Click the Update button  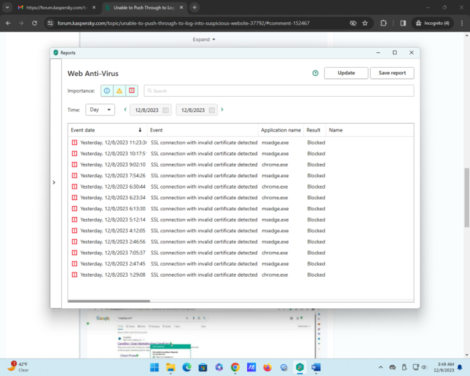tap(346, 73)
